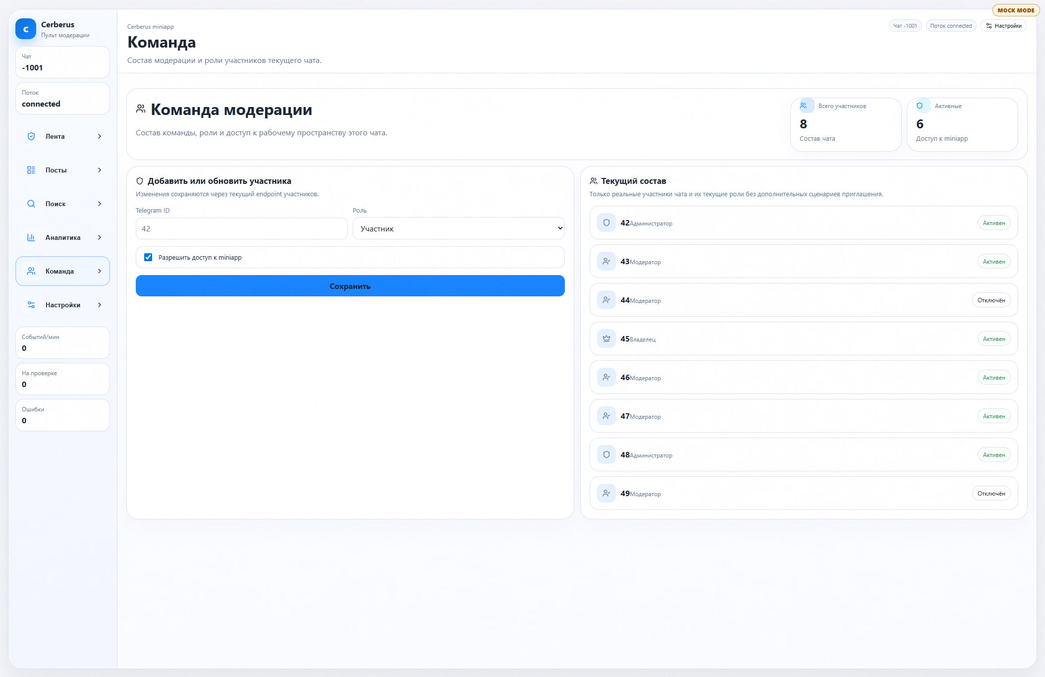Click the Активен badge for member 42
Image resolution: width=1045 pixels, height=677 pixels.
[x=993, y=223]
